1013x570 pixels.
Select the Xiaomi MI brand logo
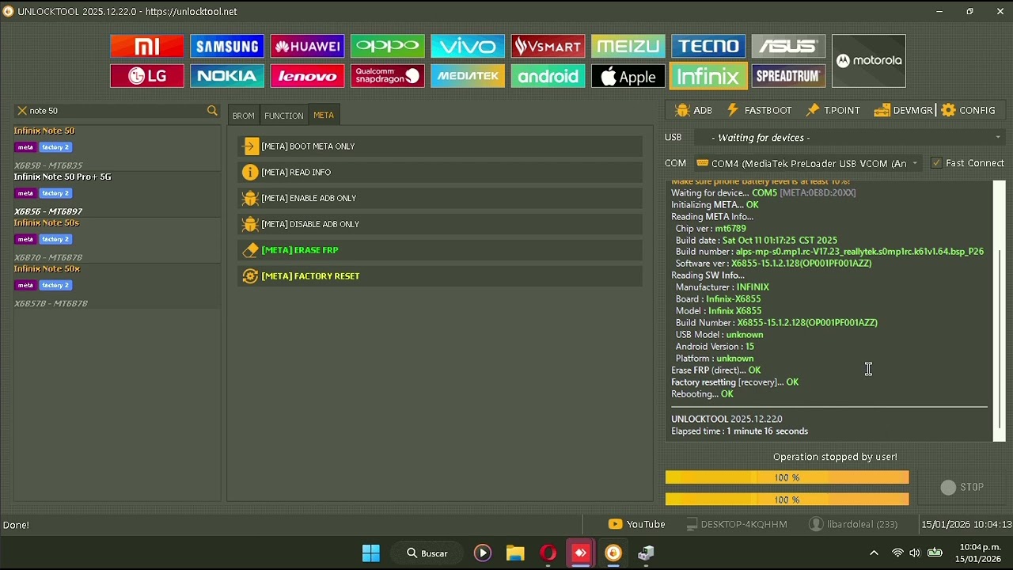[x=147, y=46]
